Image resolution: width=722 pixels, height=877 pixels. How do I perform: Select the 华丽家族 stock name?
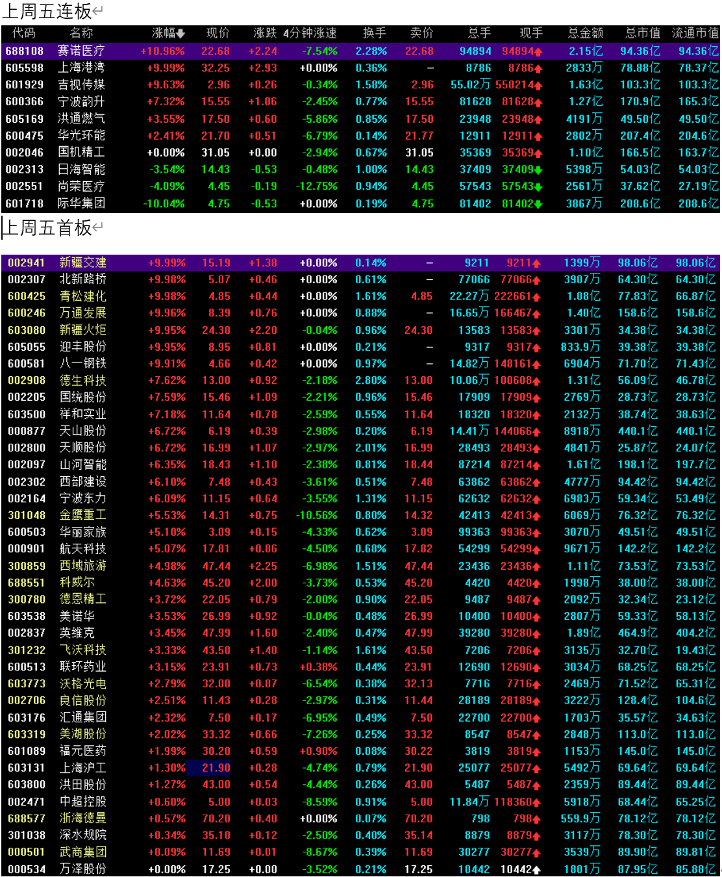point(83,531)
